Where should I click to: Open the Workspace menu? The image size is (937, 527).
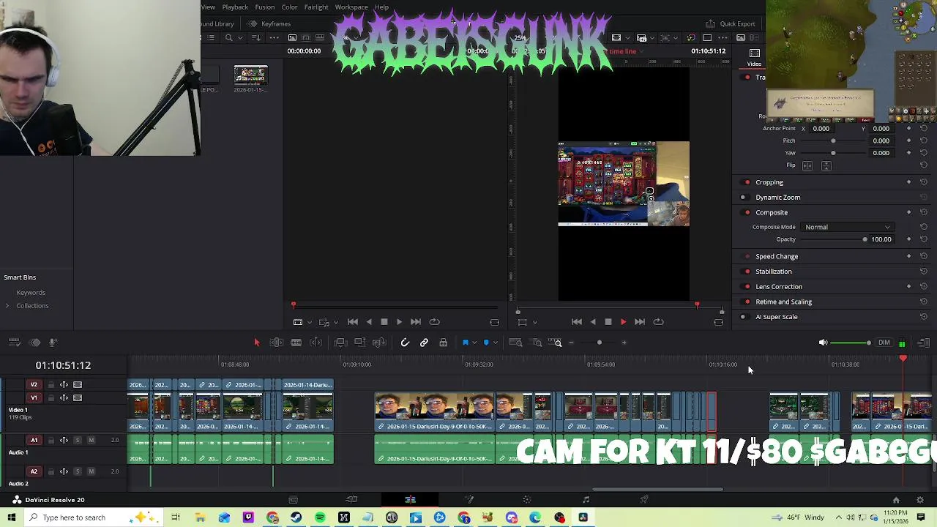[x=351, y=7]
